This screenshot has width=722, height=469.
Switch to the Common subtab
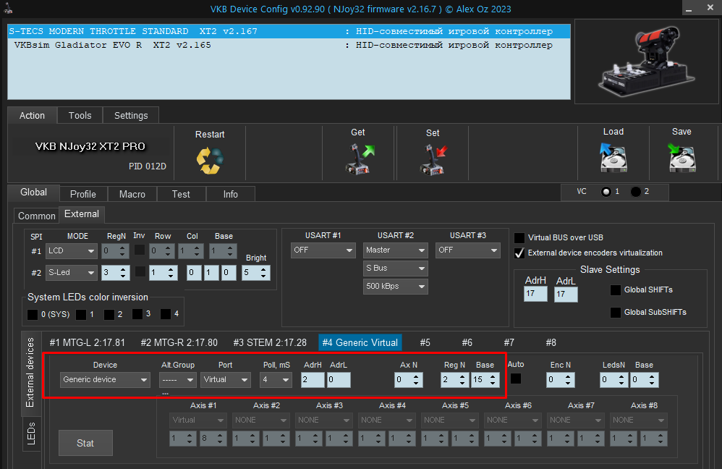[x=36, y=216]
